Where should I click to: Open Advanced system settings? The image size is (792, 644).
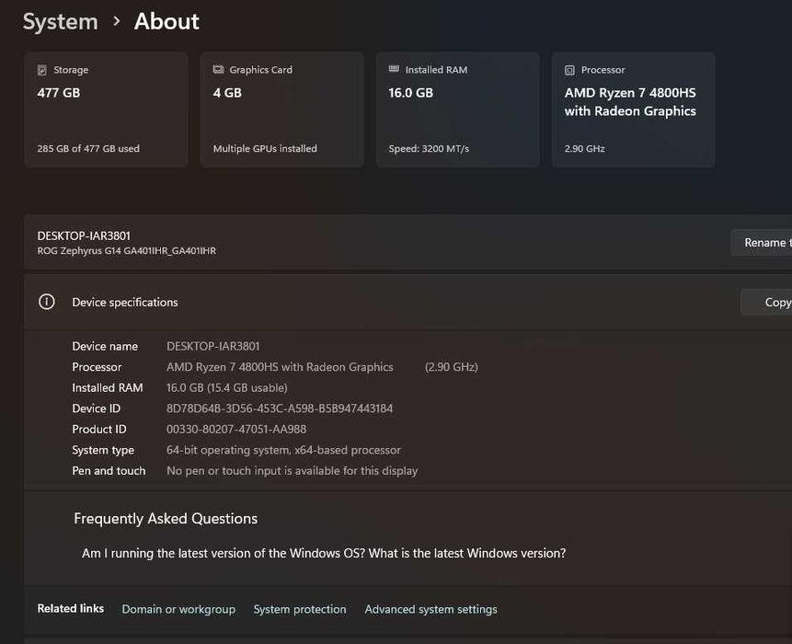pyautogui.click(x=430, y=609)
